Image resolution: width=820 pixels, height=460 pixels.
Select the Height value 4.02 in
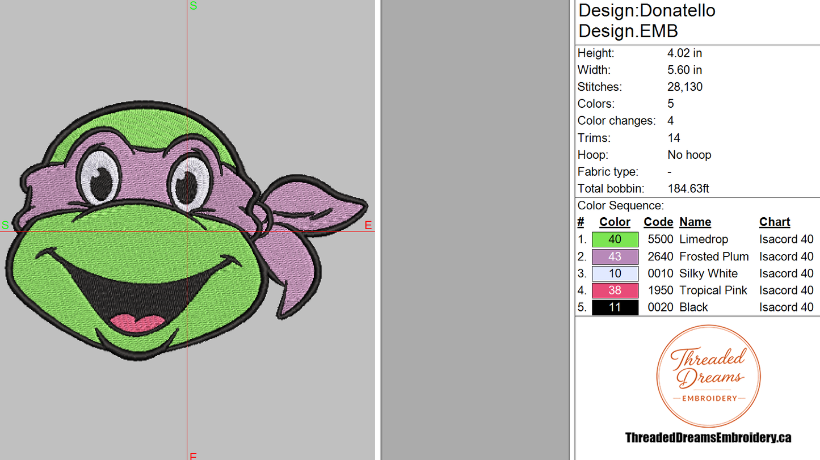click(x=684, y=53)
